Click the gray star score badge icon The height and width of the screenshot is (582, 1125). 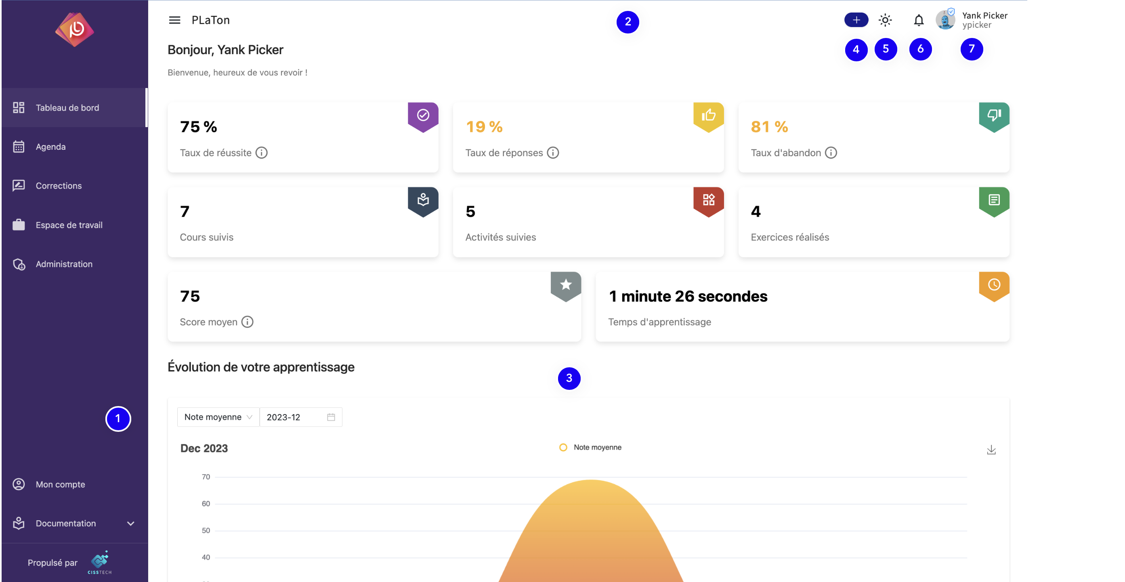pyautogui.click(x=565, y=284)
